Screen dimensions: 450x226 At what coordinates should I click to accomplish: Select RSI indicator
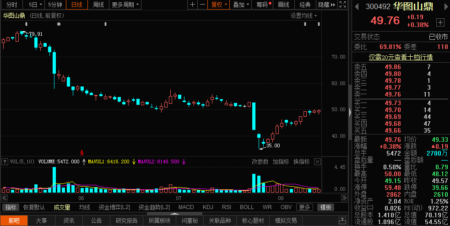coord(227,207)
